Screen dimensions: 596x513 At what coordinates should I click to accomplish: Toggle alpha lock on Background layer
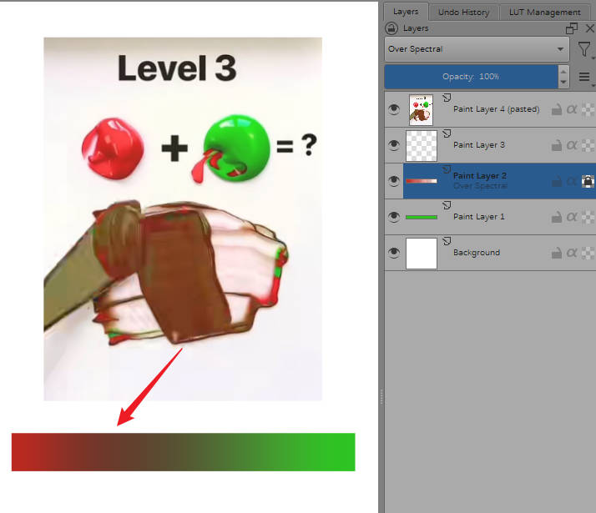[x=588, y=253]
